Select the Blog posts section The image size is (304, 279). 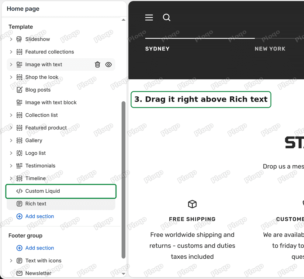coord(61,90)
